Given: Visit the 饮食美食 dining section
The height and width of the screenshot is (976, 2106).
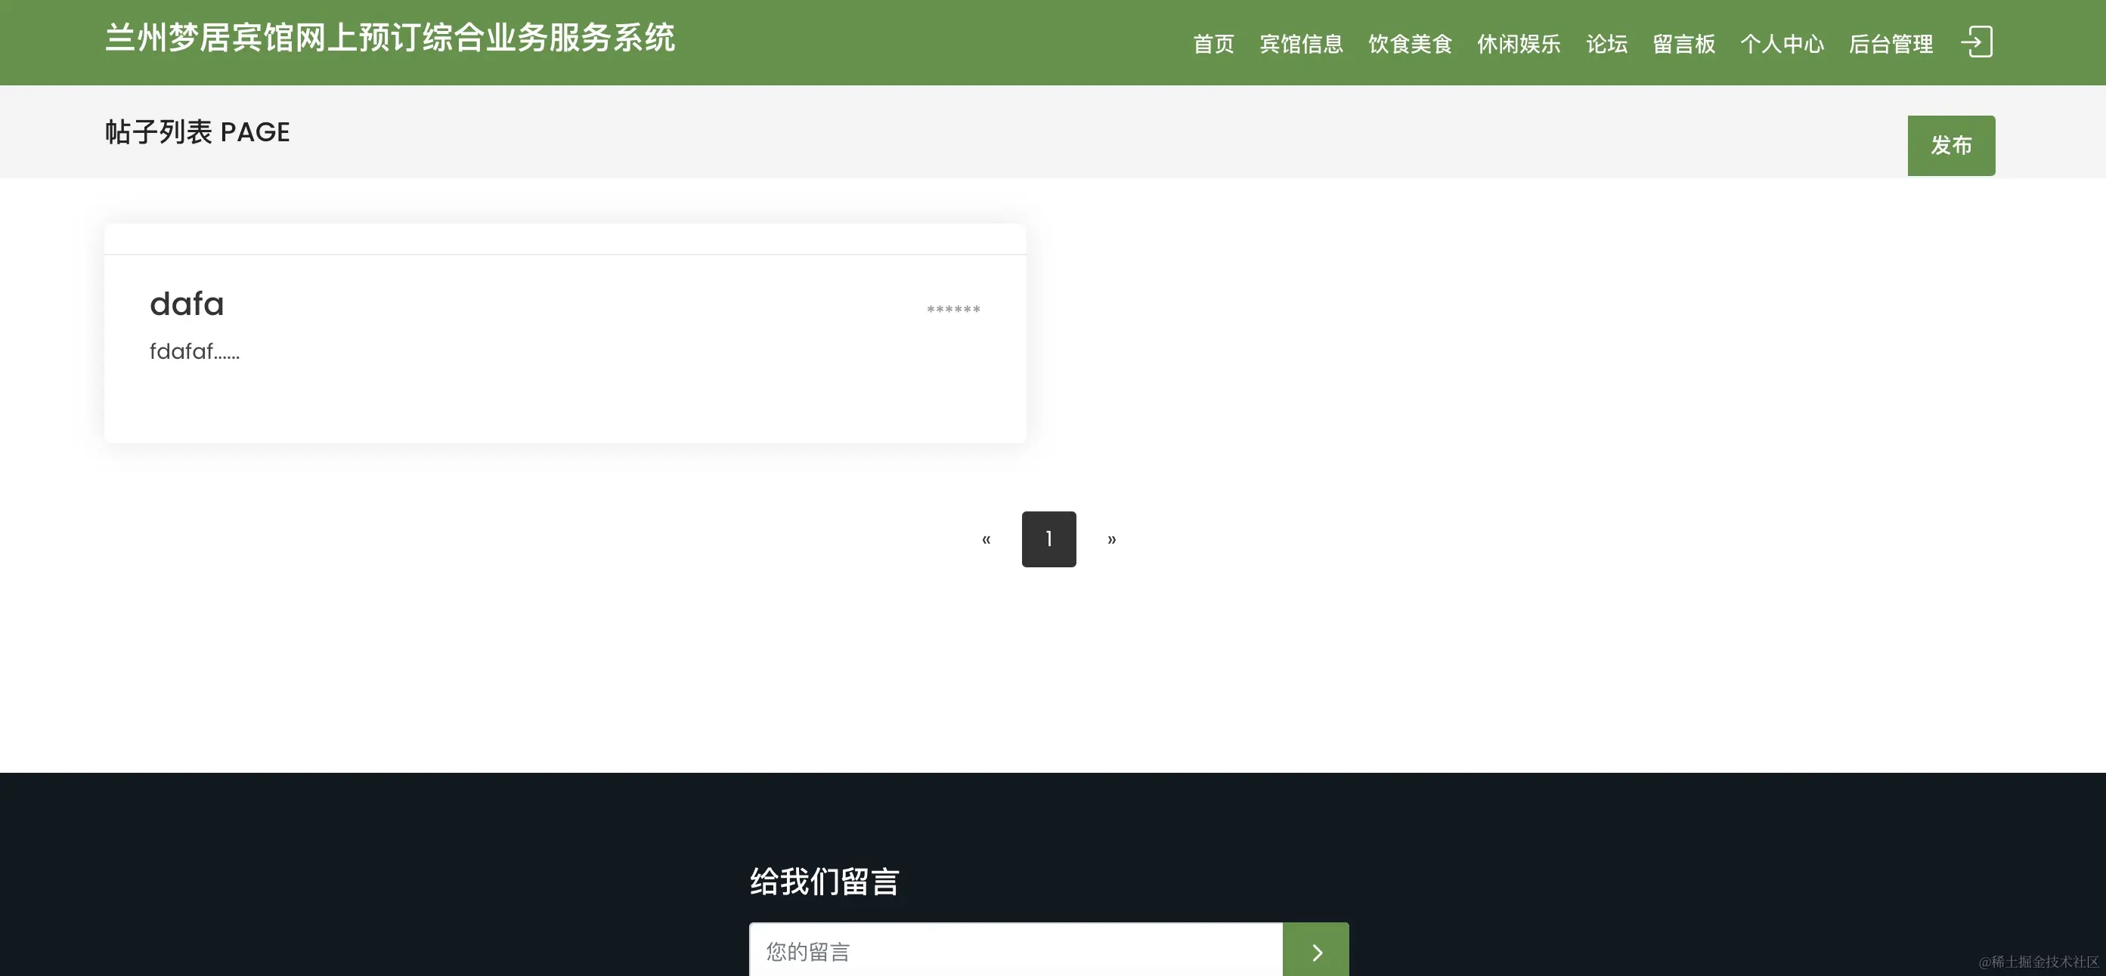Looking at the screenshot, I should (x=1410, y=44).
